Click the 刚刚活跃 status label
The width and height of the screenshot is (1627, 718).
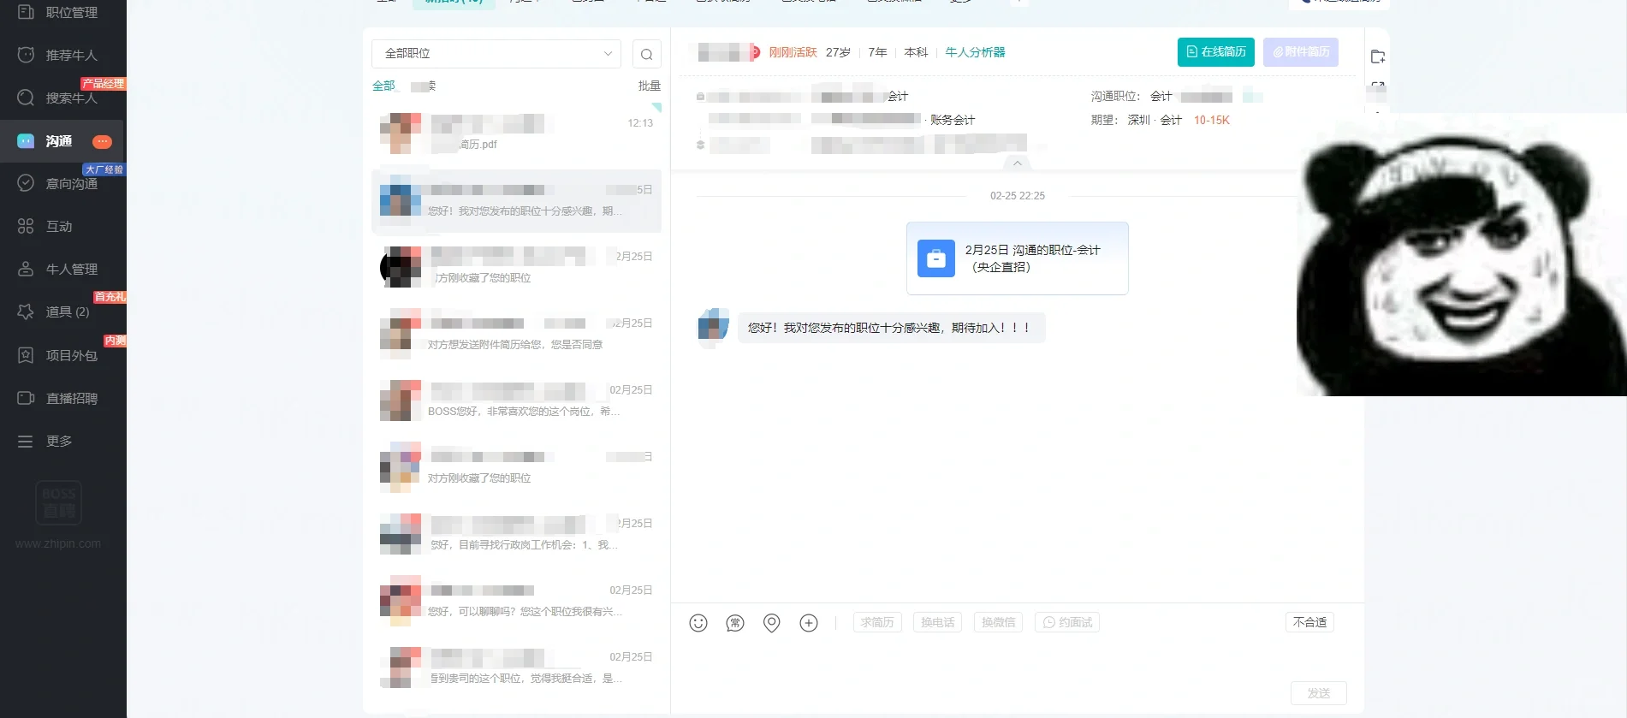(x=793, y=52)
